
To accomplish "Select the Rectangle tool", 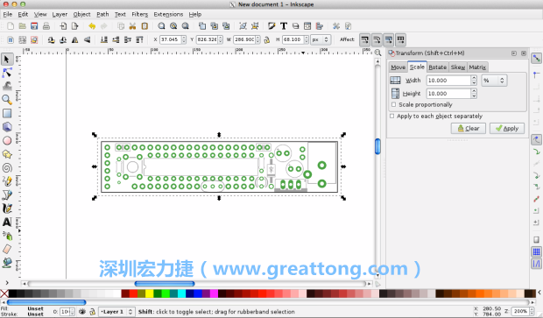I will pos(7,113).
